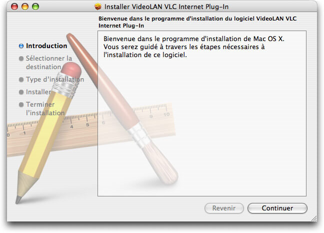Click the gray bullet beside Terminer l'installation

click(21, 105)
